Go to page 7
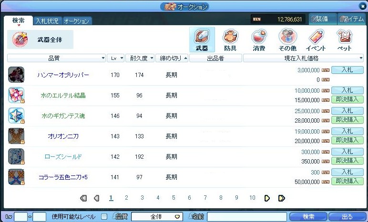 [x=205, y=198]
